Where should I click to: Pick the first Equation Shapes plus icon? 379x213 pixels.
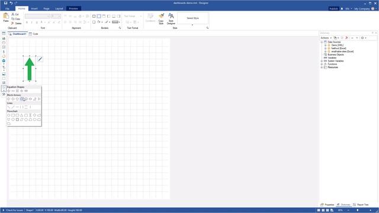tap(9, 91)
